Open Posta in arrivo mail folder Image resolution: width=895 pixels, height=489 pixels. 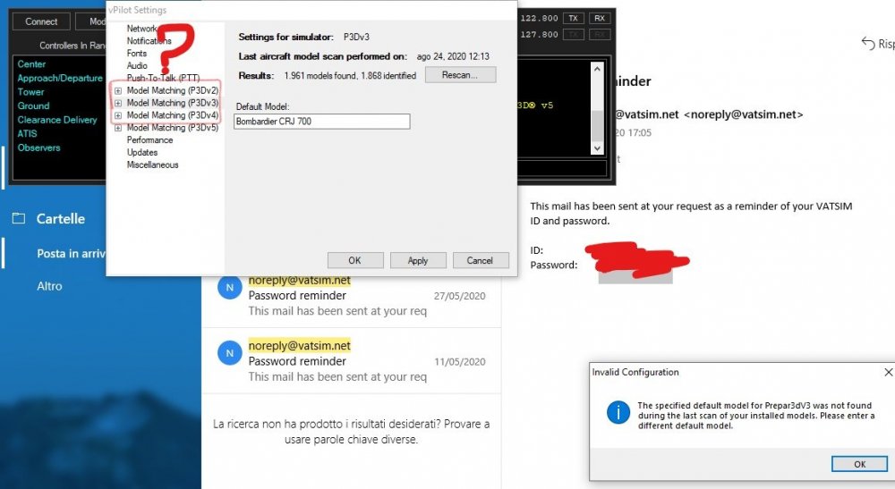(x=71, y=254)
